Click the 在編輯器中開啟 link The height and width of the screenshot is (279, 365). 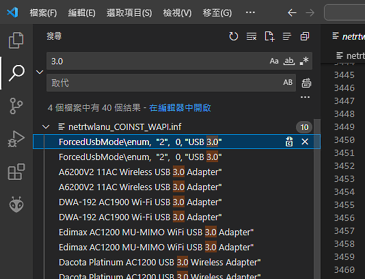180,108
